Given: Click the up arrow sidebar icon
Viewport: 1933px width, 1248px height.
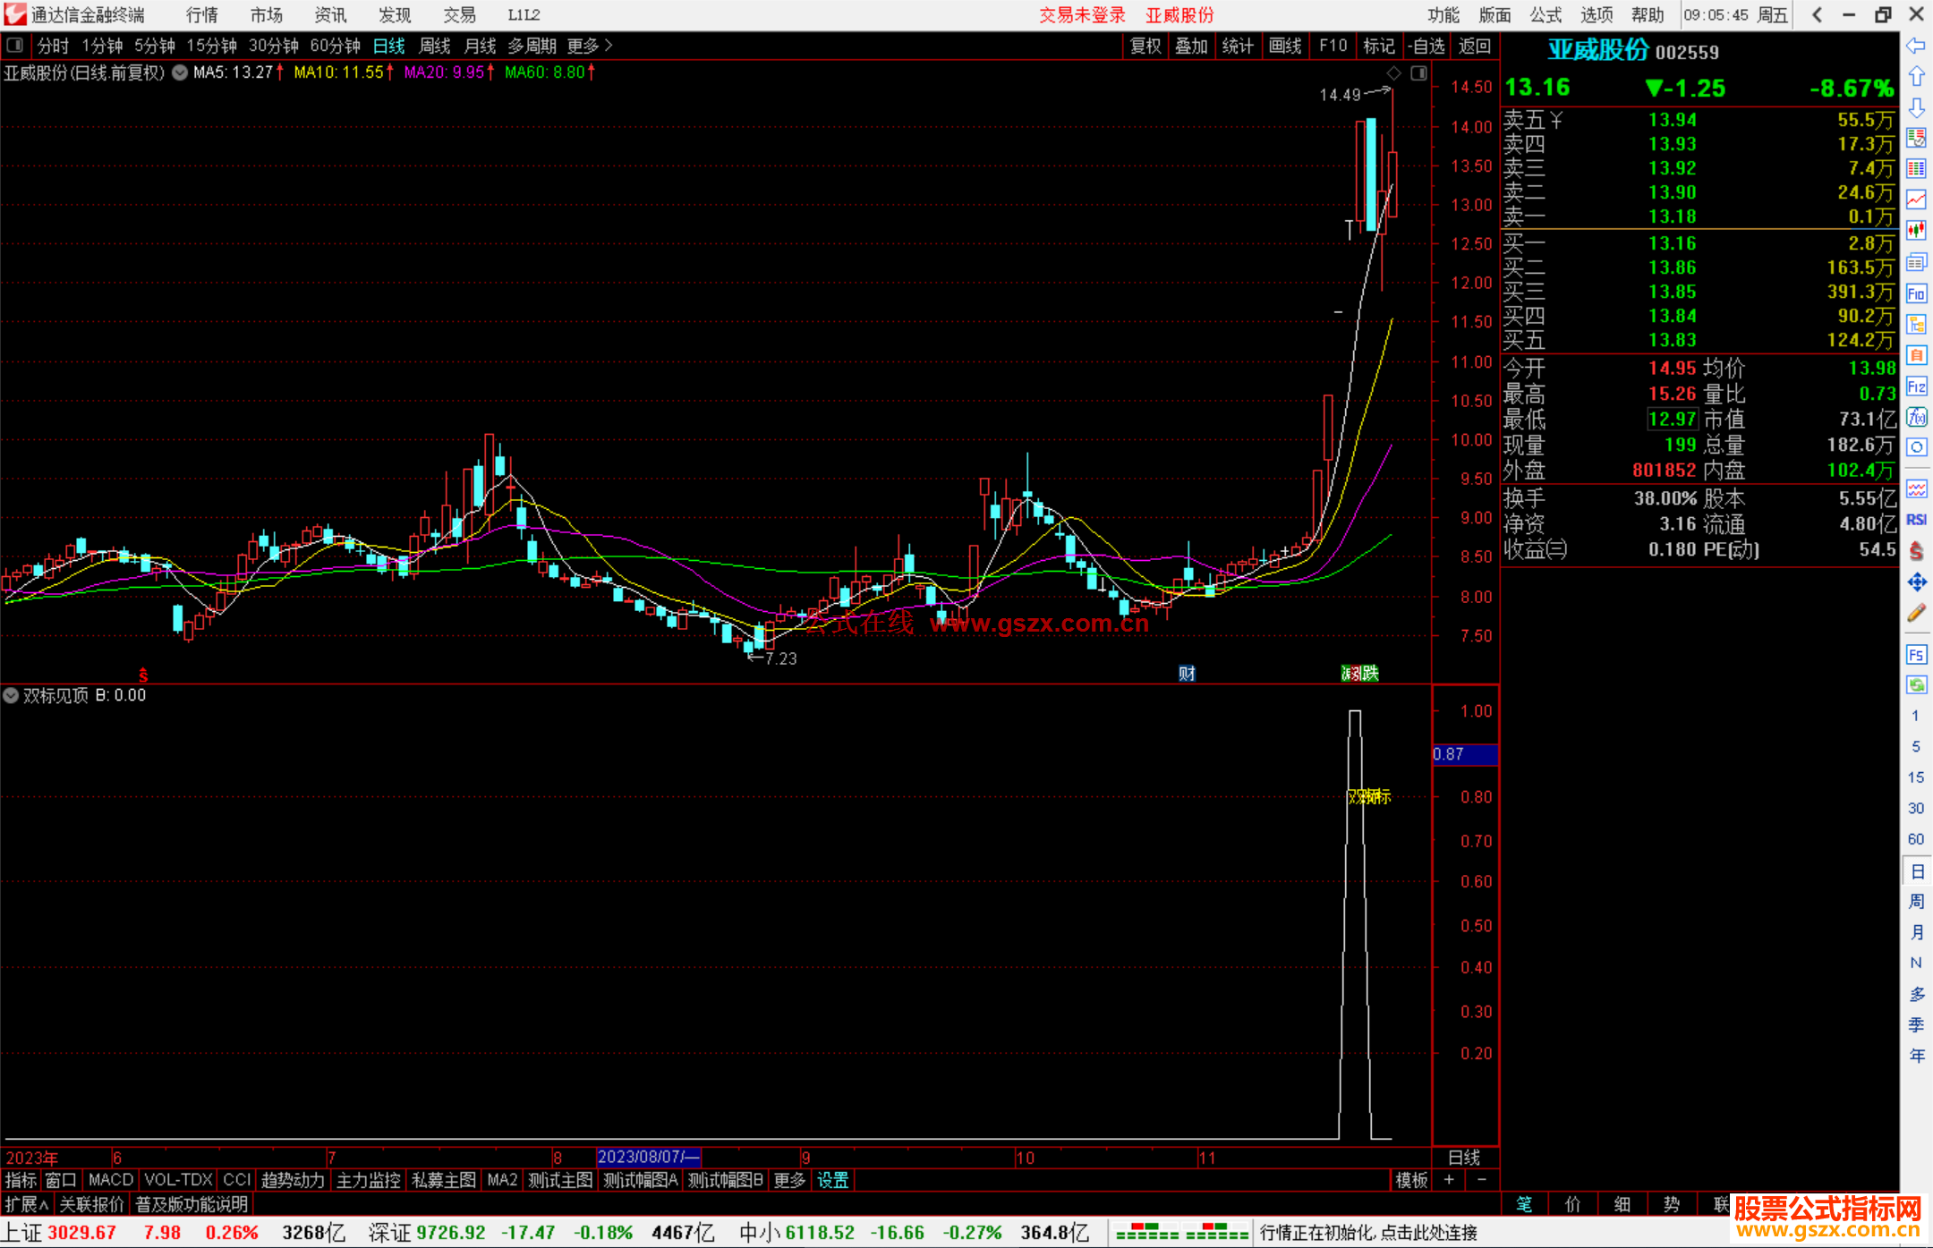Looking at the screenshot, I should (x=1916, y=76).
